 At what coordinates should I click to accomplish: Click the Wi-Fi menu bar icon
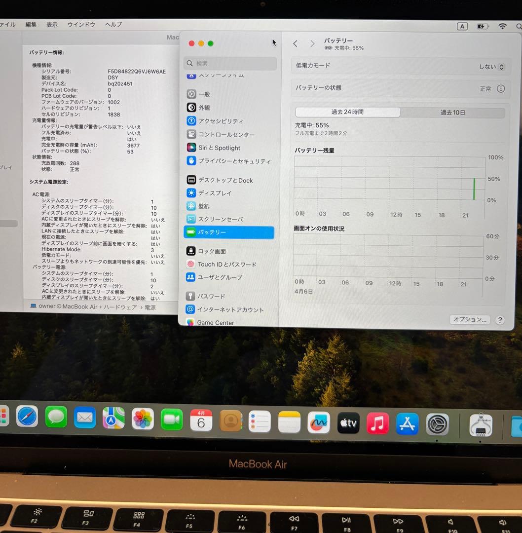tap(503, 26)
